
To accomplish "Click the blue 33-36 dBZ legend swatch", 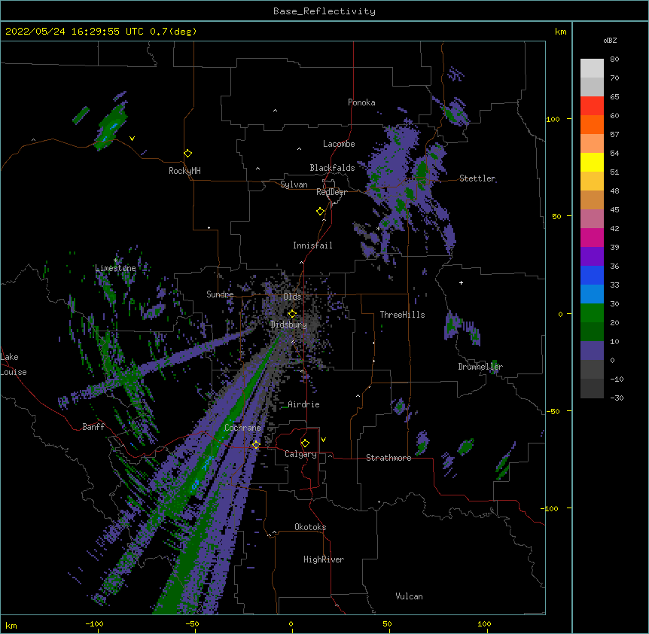I will pos(592,275).
